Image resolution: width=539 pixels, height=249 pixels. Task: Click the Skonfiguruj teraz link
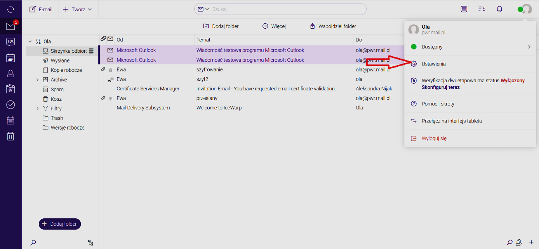[x=440, y=87]
